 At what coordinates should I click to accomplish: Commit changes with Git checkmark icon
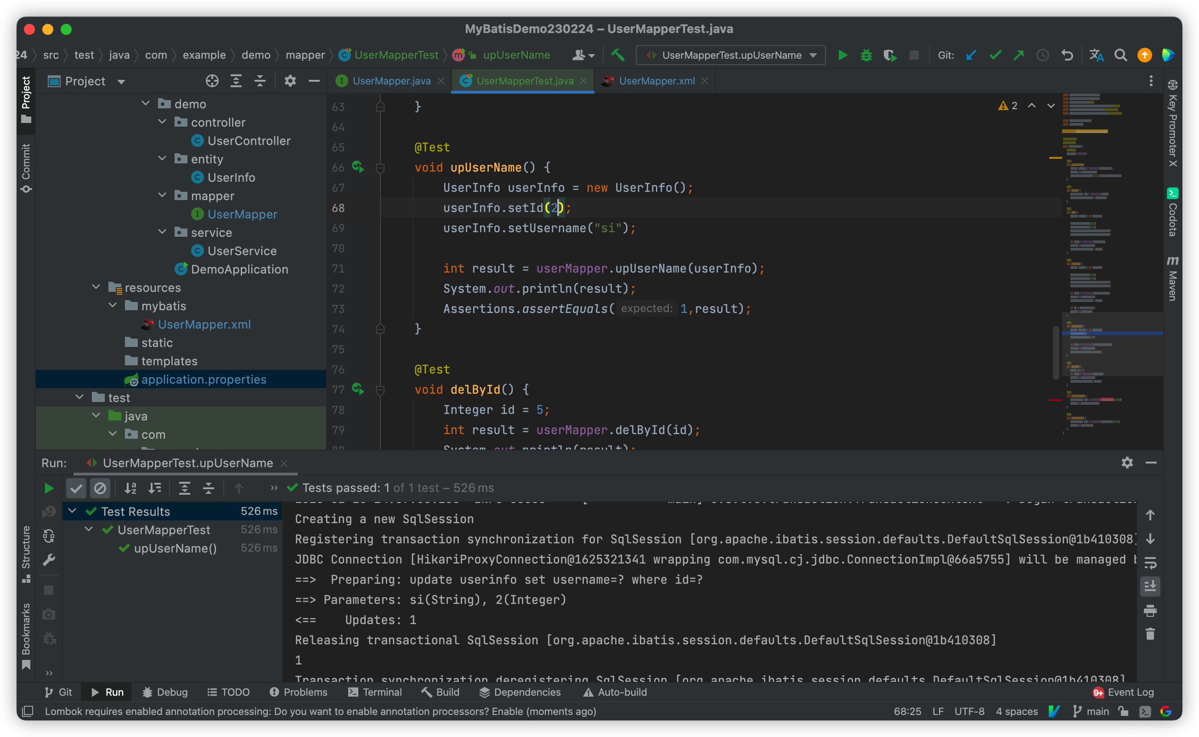pos(995,55)
